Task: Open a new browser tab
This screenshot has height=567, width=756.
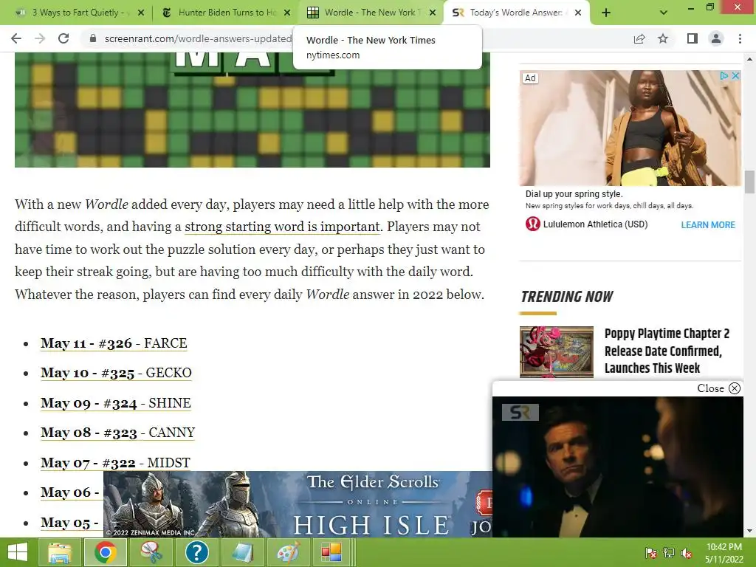Action: pyautogui.click(x=606, y=13)
